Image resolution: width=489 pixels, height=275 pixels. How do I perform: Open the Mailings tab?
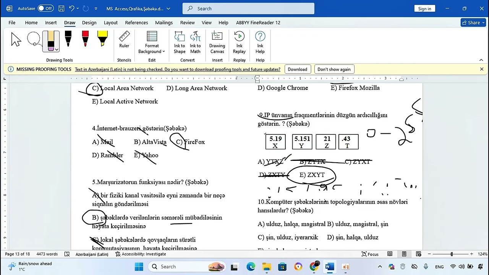164,23
